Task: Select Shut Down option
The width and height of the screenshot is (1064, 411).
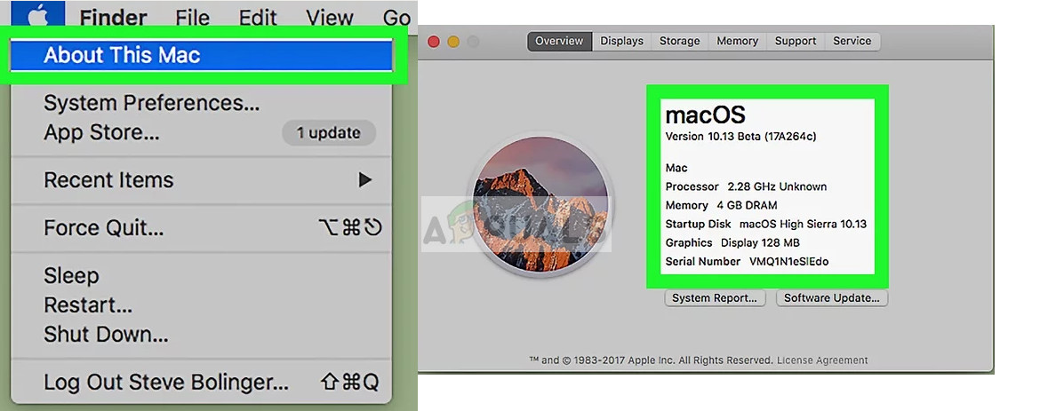Action: pos(106,334)
